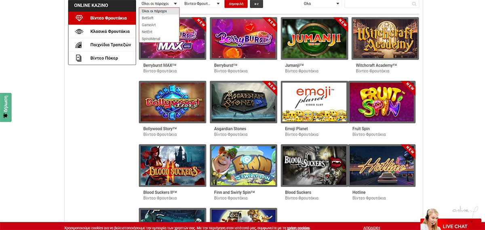Click the Bollywood Story™ title text
This screenshot has height=230, width=485.
coord(160,129)
